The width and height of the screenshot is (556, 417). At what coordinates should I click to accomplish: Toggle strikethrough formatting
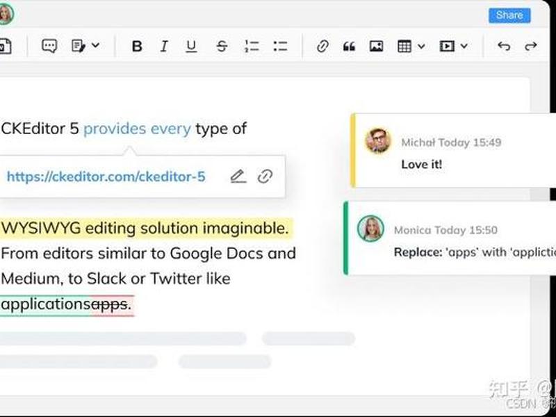click(x=222, y=47)
